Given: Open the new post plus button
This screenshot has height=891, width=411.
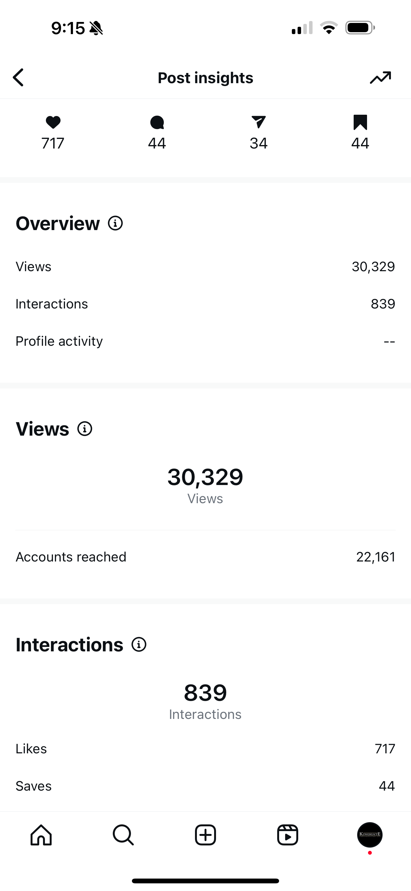Looking at the screenshot, I should point(205,835).
